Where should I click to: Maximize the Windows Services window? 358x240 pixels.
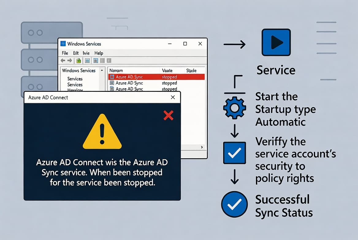[185, 43]
